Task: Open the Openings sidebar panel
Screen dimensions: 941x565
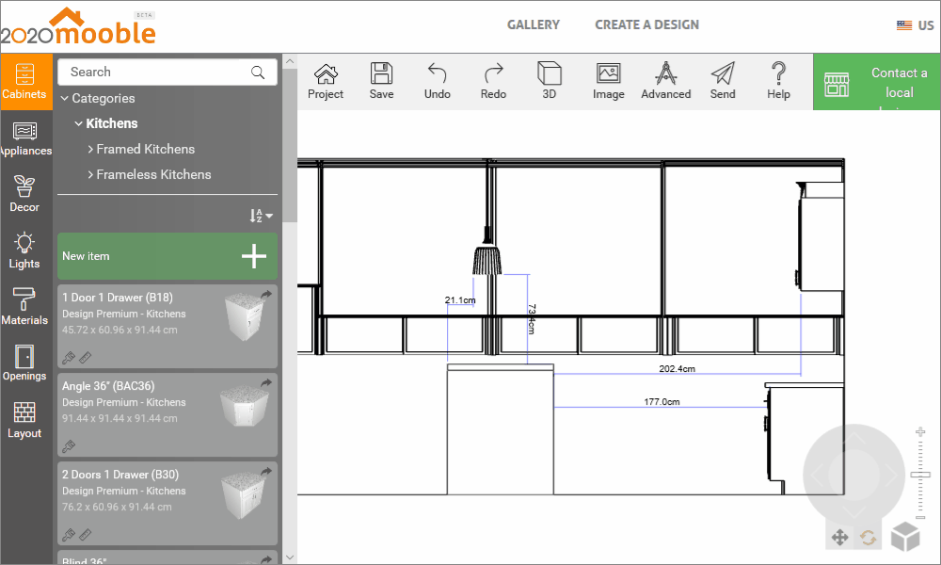Action: [25, 363]
